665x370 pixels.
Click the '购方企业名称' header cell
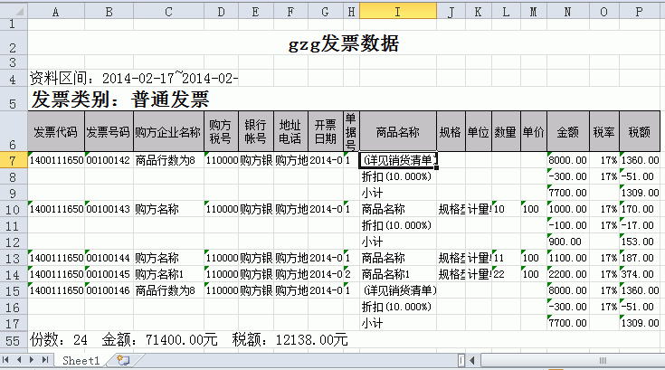coord(168,132)
